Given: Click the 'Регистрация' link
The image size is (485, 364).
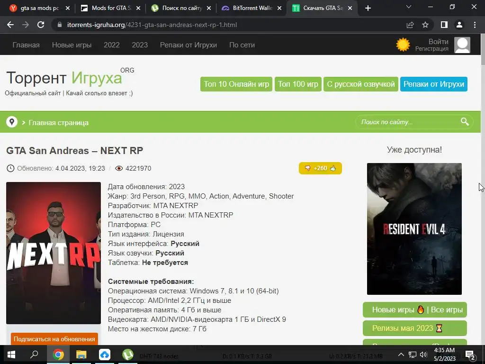Looking at the screenshot, I should (x=432, y=49).
